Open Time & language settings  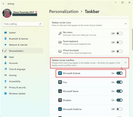click(23, 69)
